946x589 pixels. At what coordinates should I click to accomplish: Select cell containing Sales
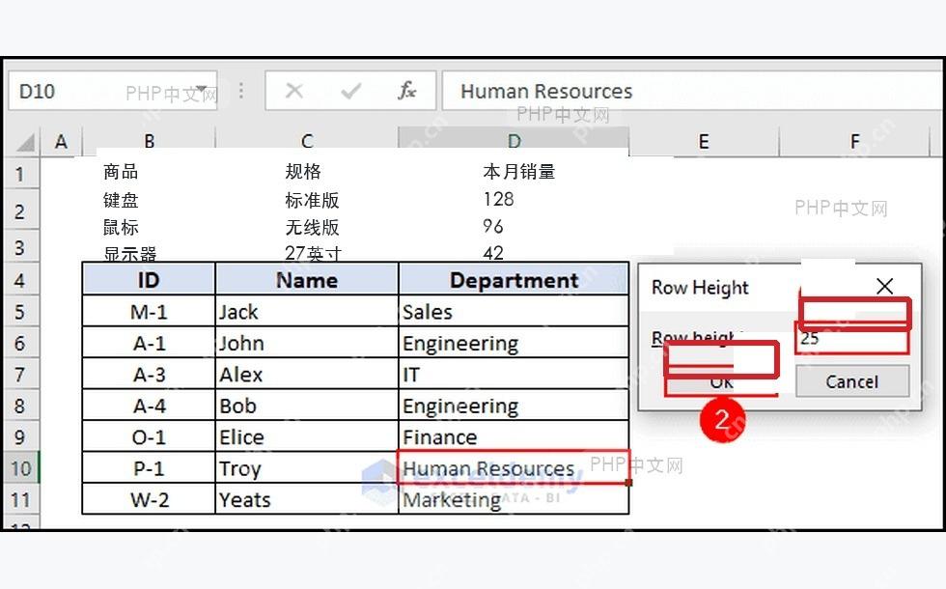coord(514,311)
